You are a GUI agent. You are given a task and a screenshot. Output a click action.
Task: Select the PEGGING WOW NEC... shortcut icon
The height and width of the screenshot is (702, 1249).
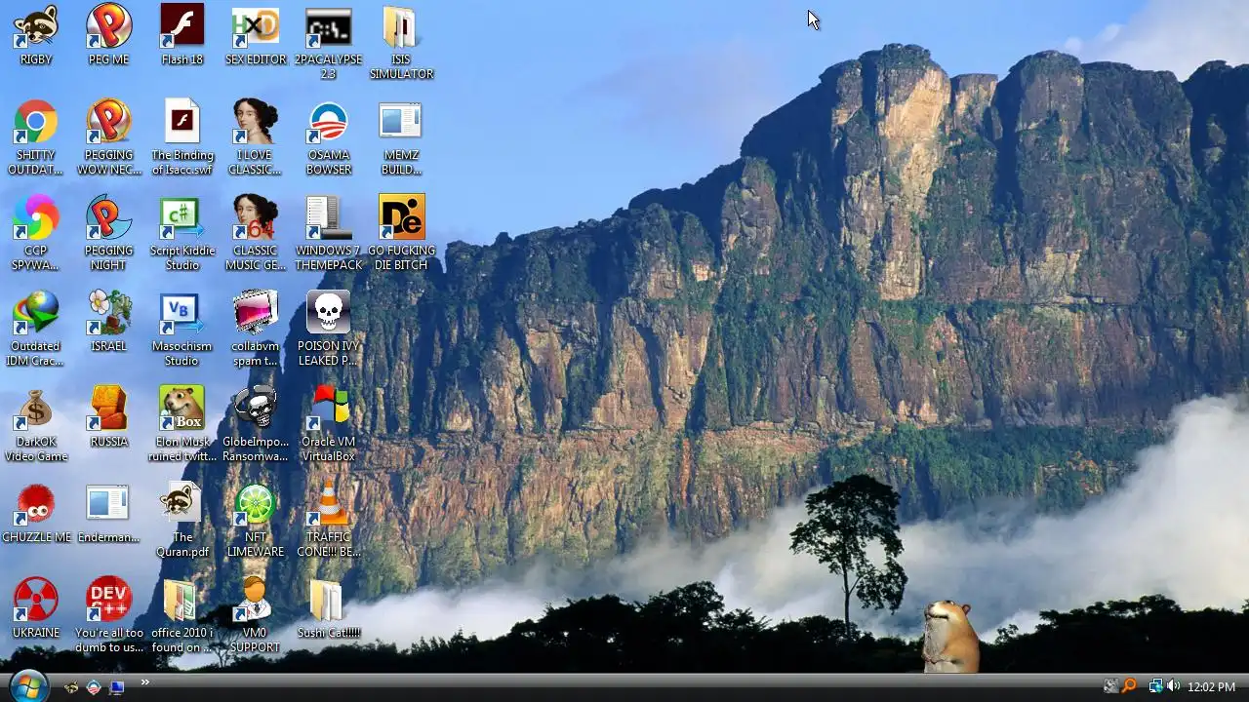[108, 122]
